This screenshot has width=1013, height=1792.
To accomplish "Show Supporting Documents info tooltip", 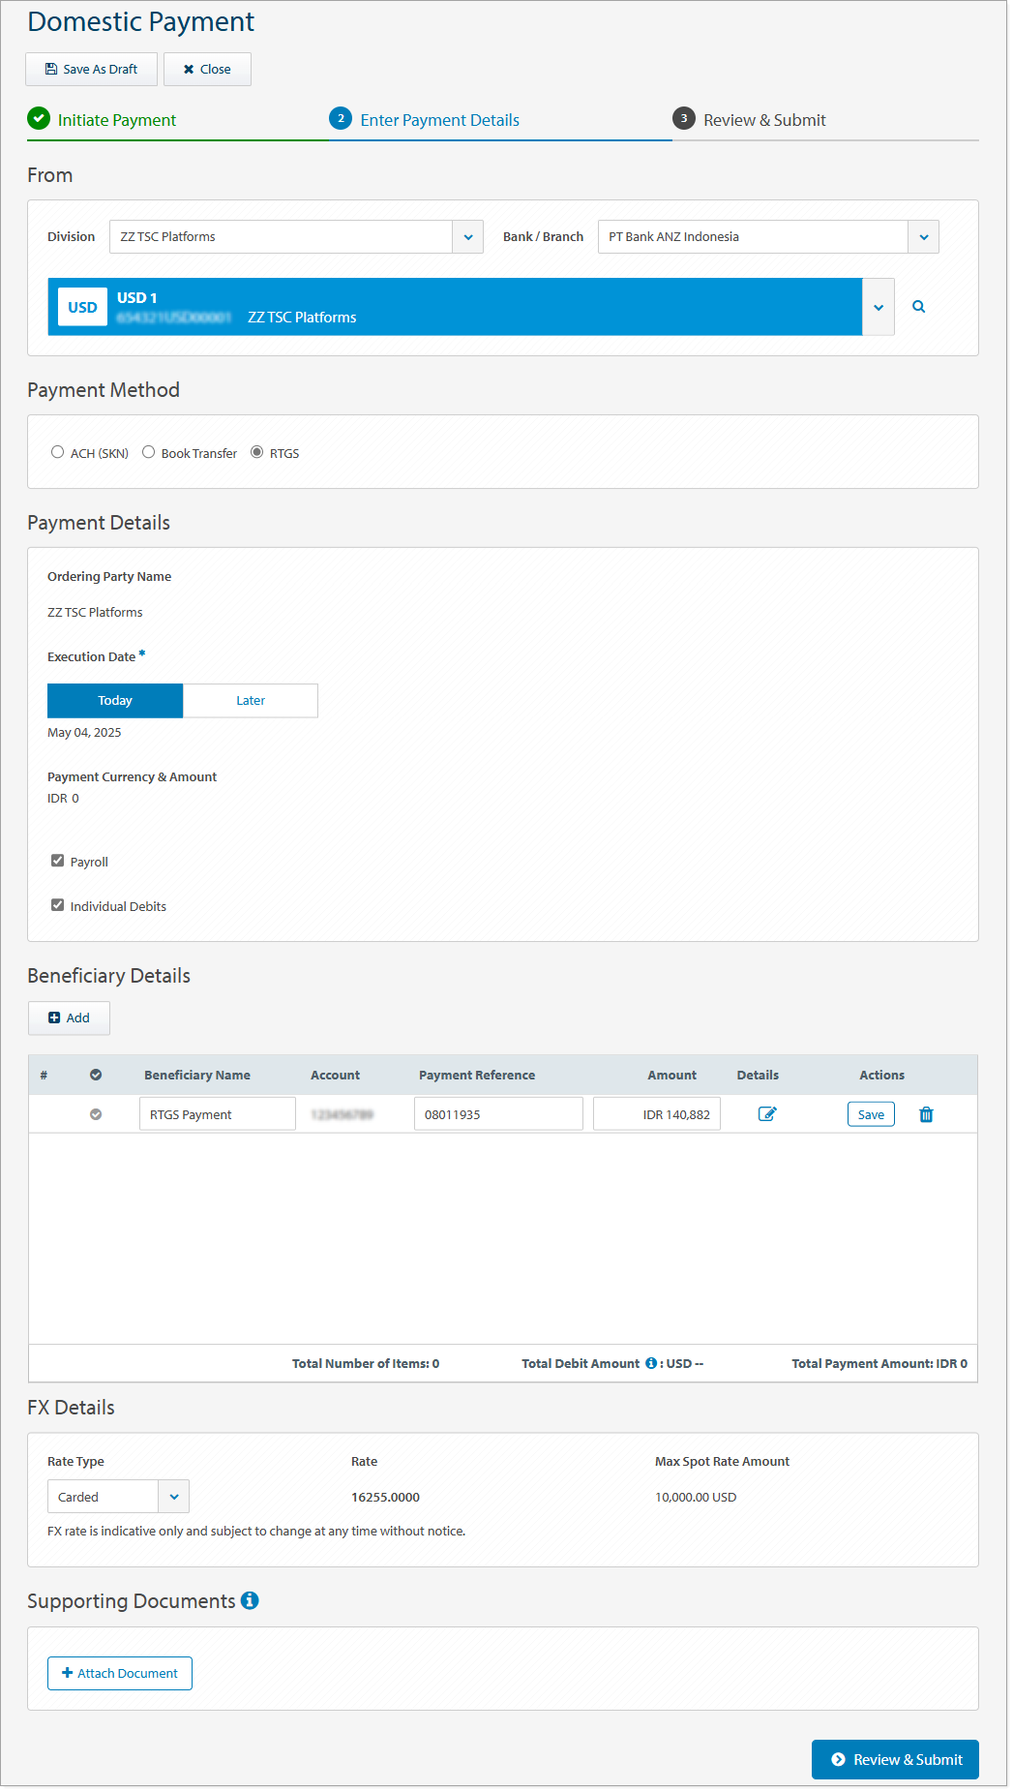I will pyautogui.click(x=250, y=1601).
